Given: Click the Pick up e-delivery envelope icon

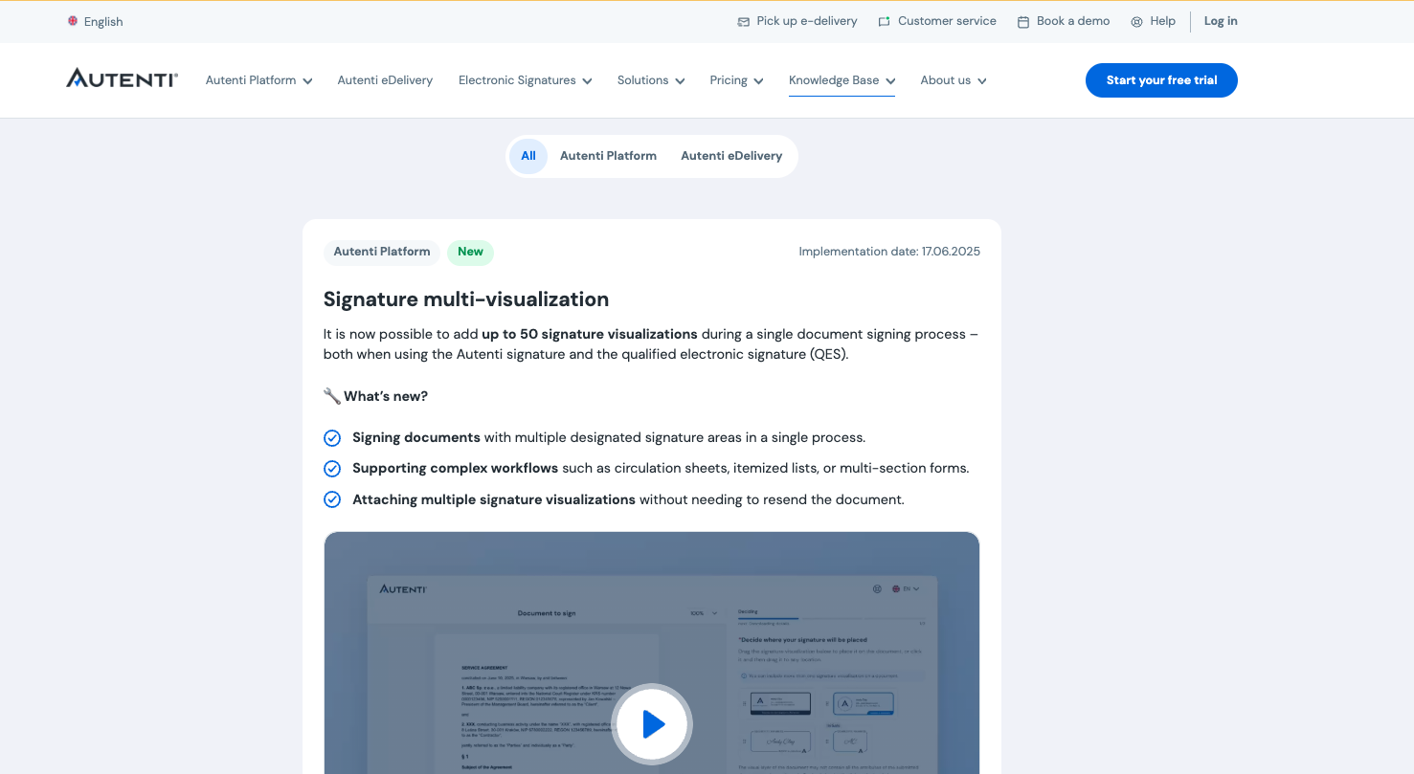Looking at the screenshot, I should click(x=744, y=21).
